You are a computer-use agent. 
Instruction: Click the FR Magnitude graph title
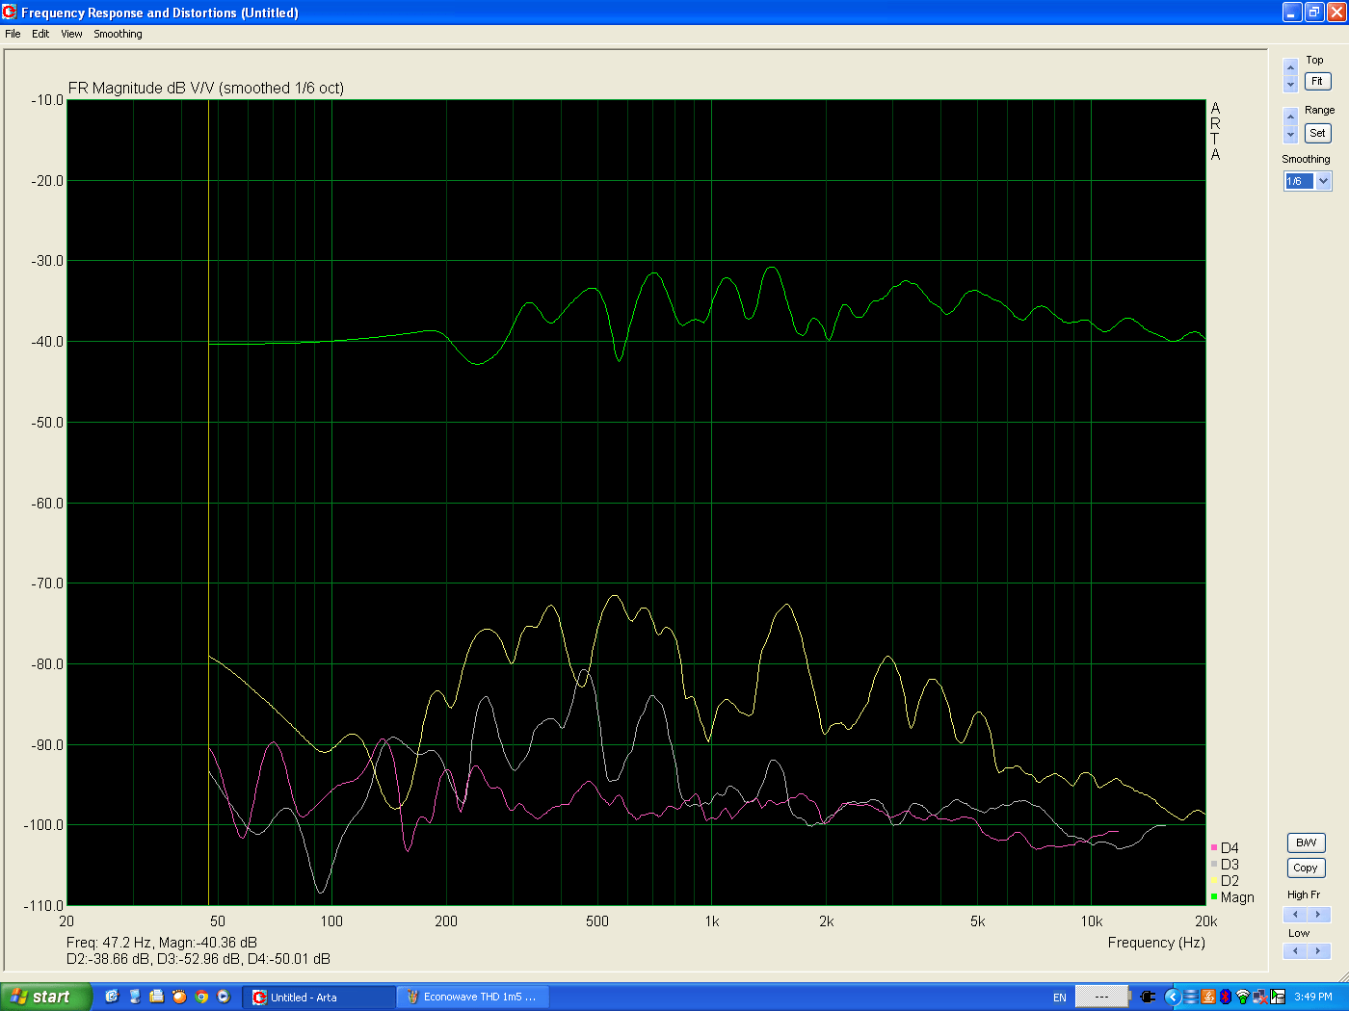(206, 88)
